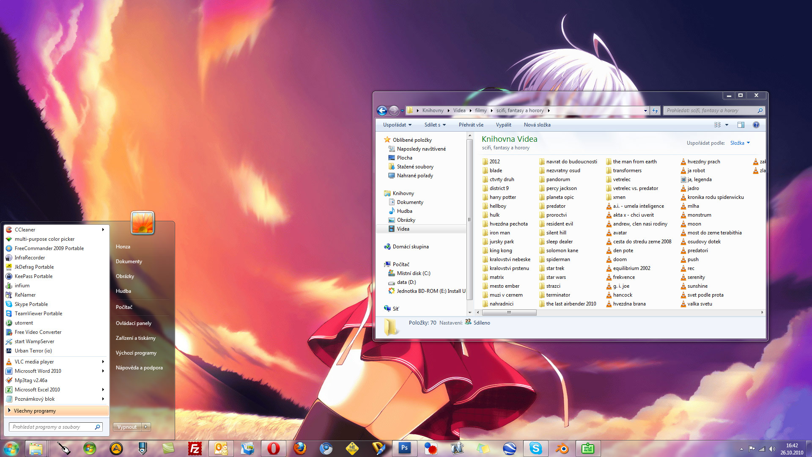
Task: Select Místní disk (C:) in navigation pane
Action: pyautogui.click(x=413, y=273)
